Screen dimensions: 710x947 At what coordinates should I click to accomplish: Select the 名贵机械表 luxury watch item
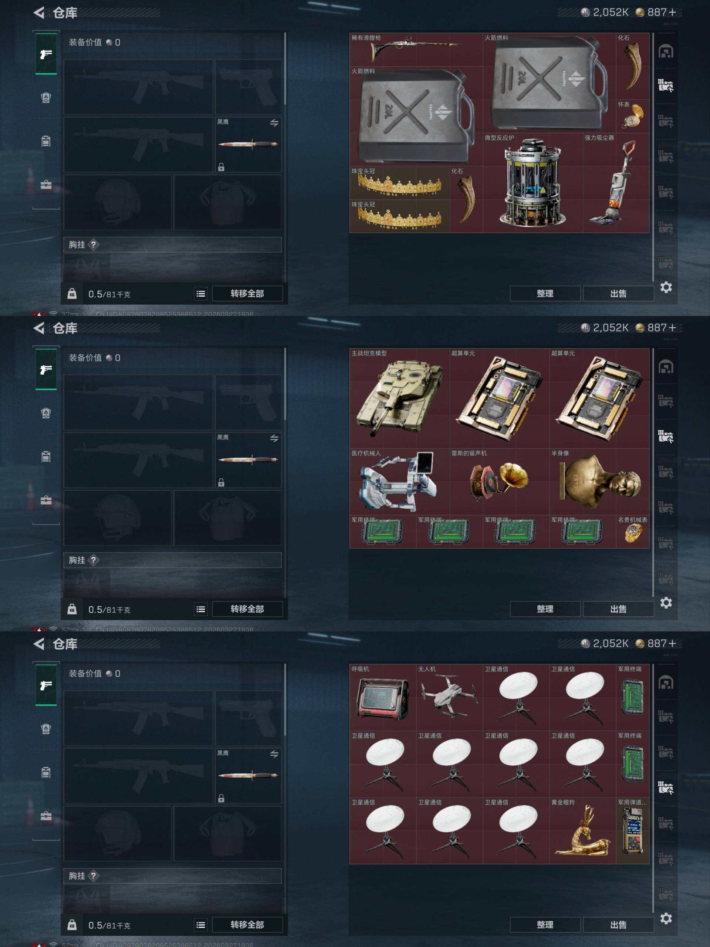pyautogui.click(x=633, y=531)
